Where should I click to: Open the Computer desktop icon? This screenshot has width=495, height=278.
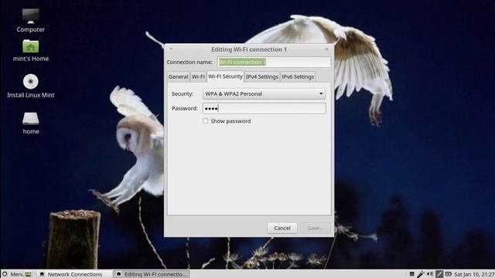pos(31,16)
